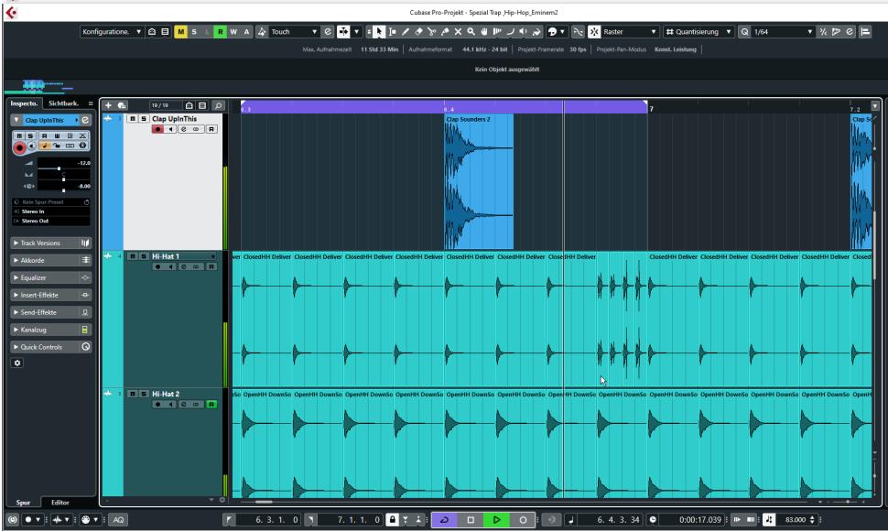Click the Snap icon left of Raster
888x531 pixels.
593,33
